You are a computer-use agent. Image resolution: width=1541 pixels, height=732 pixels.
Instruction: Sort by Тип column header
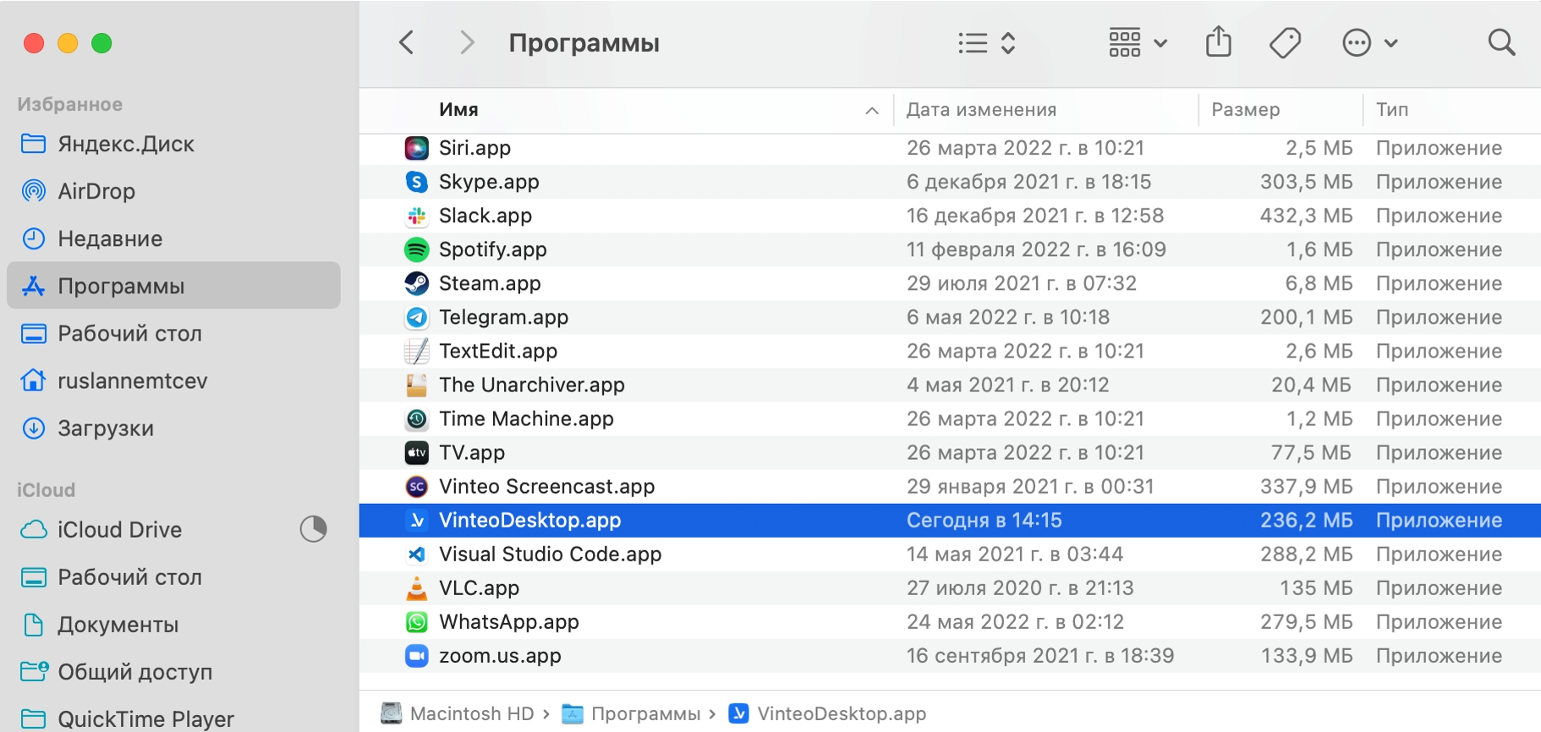coord(1391,110)
